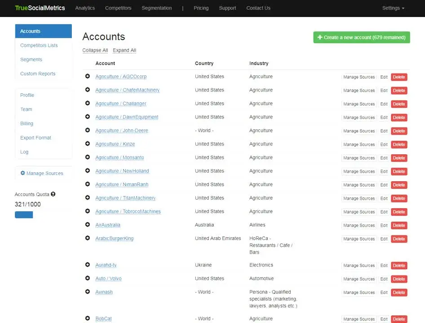Click the gear icon in Manage Sources sidebar
Image resolution: width=425 pixels, height=323 pixels.
tap(23, 173)
